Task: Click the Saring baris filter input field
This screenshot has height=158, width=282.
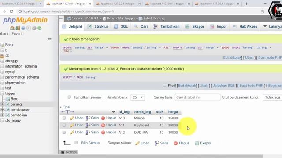Action: [x=197, y=97]
